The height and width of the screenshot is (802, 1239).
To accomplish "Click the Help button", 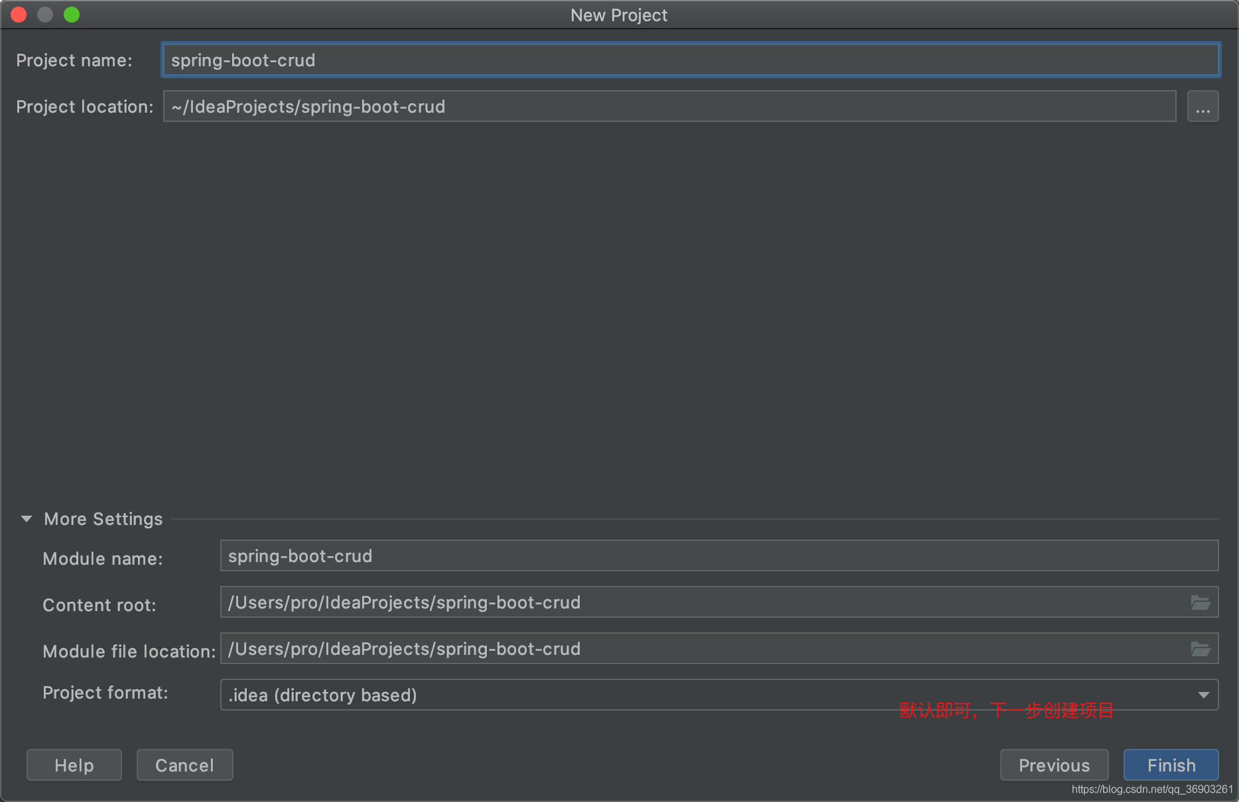I will tap(74, 766).
